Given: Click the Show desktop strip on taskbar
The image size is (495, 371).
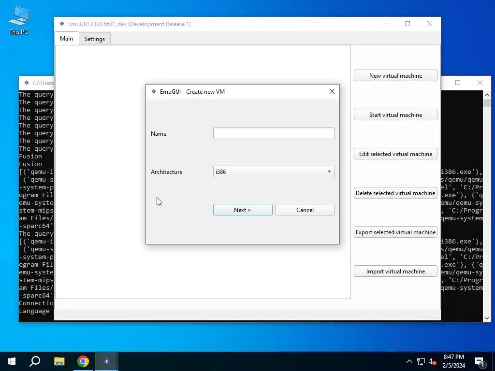Looking at the screenshot, I should click(494, 361).
